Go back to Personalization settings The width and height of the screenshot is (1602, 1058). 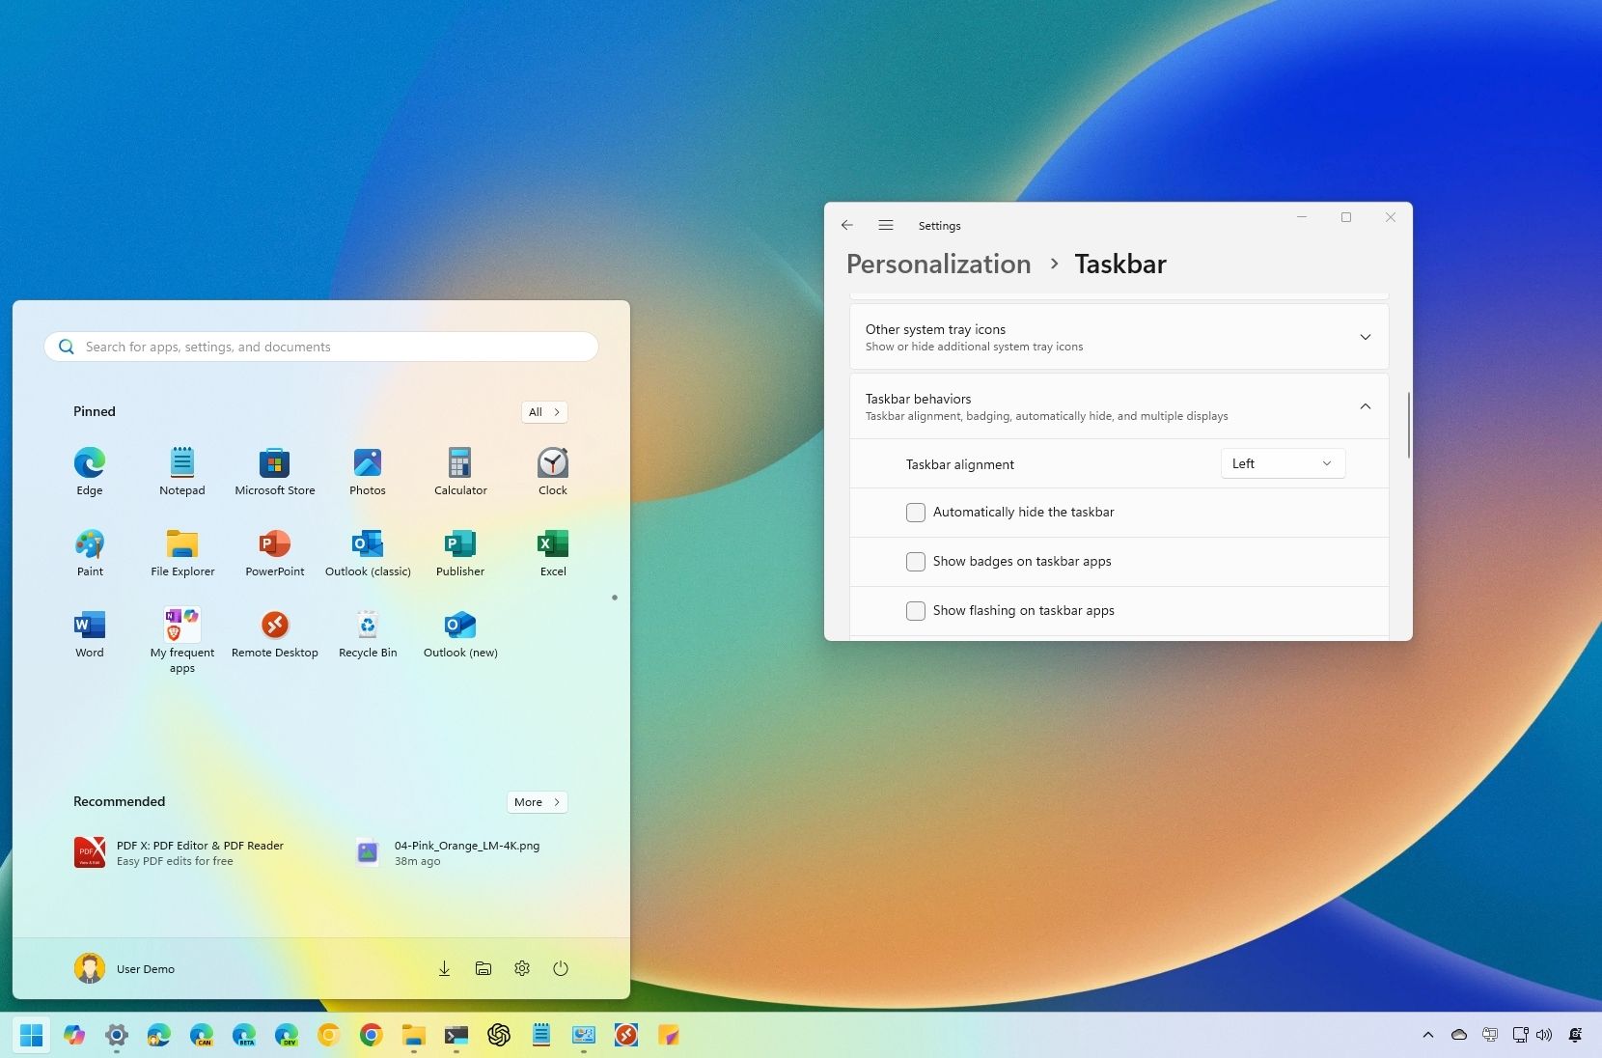846,225
